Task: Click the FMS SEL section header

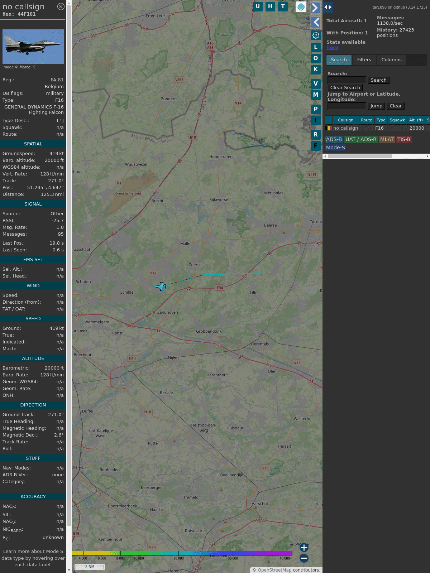Action: [x=33, y=260]
